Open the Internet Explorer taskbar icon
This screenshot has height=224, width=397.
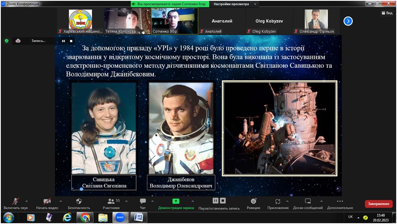click(x=67, y=218)
